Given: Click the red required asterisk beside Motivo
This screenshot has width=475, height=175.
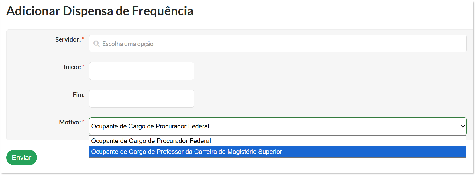Looking at the screenshot, I should (x=83, y=121).
